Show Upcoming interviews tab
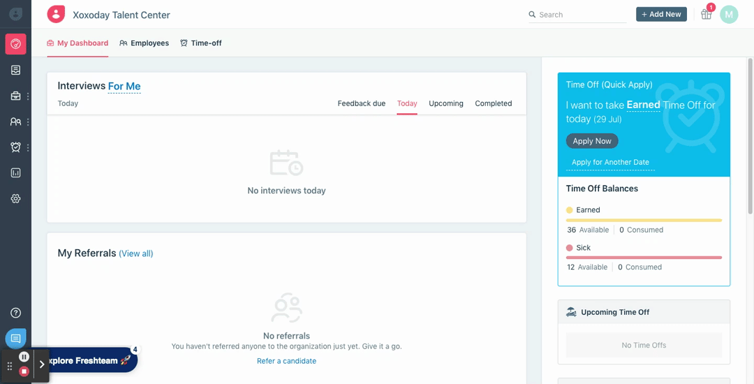754x384 pixels. pyautogui.click(x=445, y=103)
